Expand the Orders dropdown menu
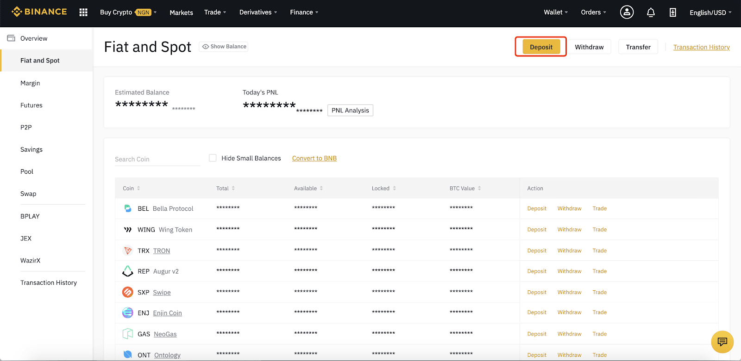Screen dimensions: 741x361 pyautogui.click(x=593, y=12)
